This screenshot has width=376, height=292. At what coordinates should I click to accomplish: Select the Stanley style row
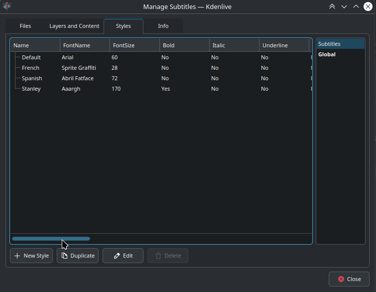[x=31, y=89]
